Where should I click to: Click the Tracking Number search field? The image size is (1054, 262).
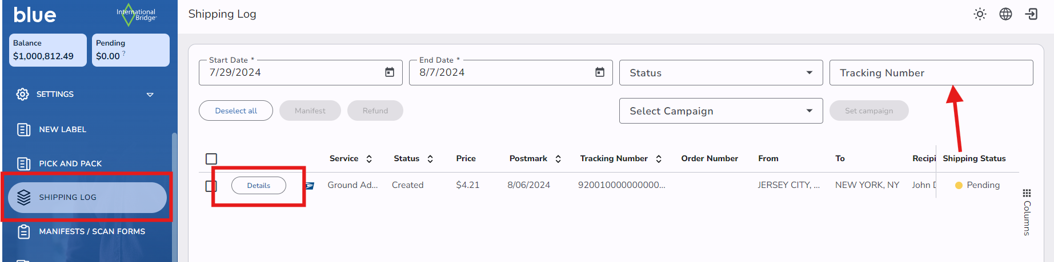(931, 73)
